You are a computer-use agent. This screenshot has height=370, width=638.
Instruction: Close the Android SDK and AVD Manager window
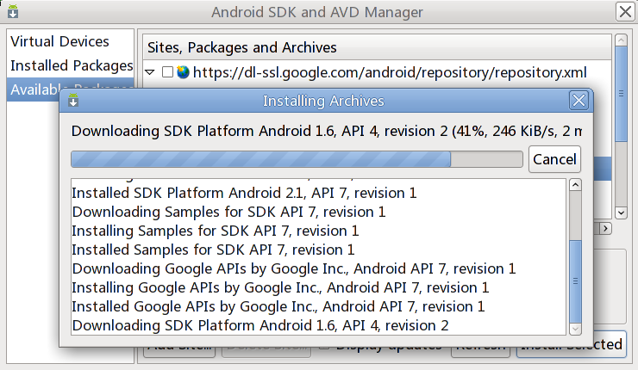625,11
